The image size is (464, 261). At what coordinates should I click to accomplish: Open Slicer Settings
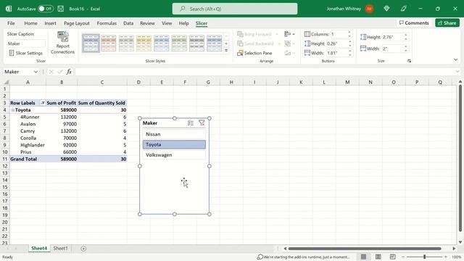pyautogui.click(x=26, y=53)
